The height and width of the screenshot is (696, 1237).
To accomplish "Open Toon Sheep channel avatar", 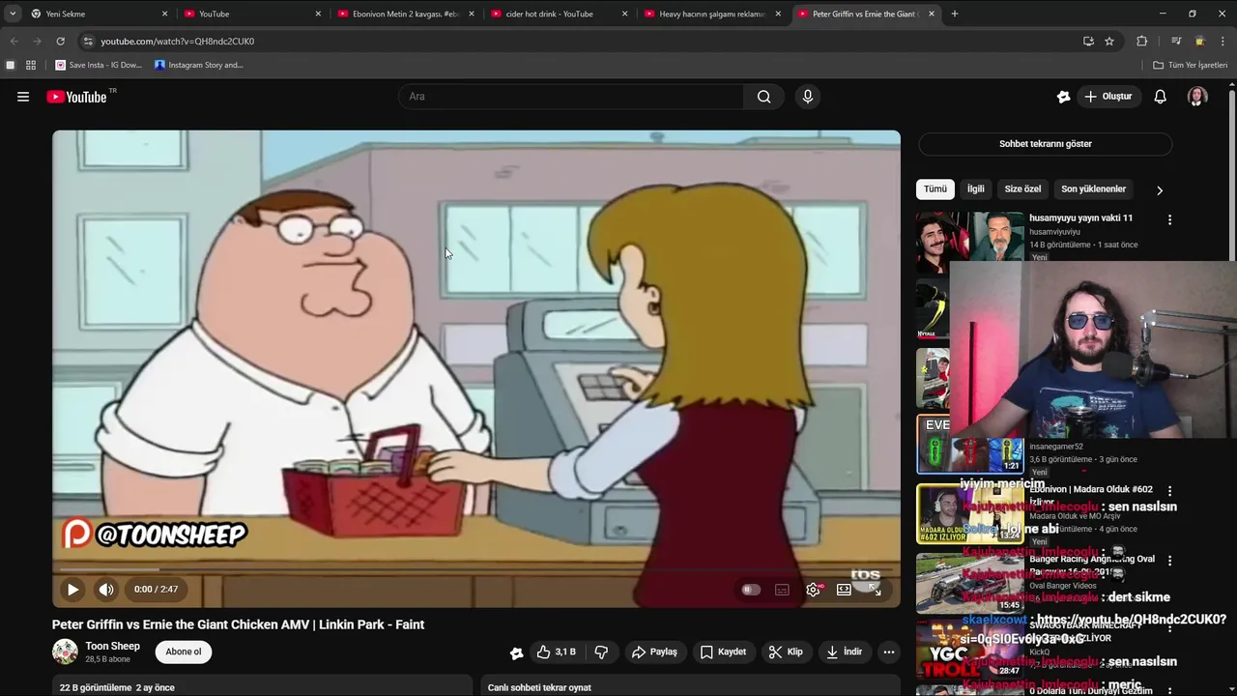I will click(x=65, y=652).
